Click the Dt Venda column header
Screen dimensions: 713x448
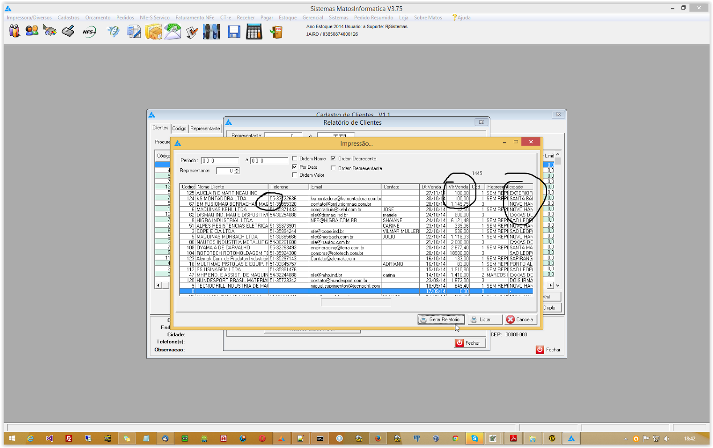pos(433,187)
